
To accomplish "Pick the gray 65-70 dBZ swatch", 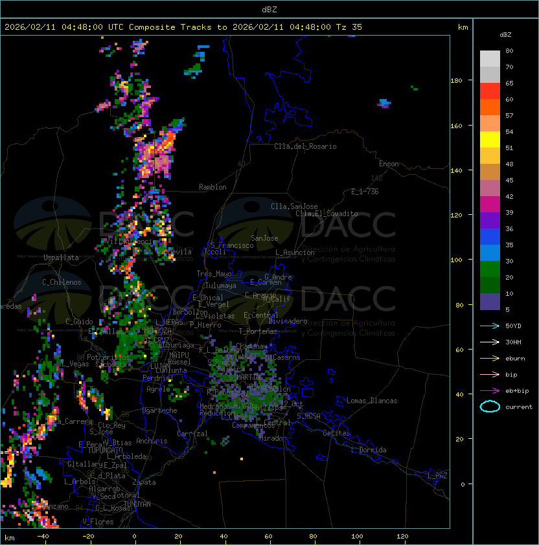I will pos(490,74).
